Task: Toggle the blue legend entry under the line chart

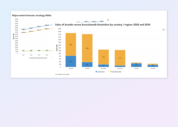Action: pos(38,58)
